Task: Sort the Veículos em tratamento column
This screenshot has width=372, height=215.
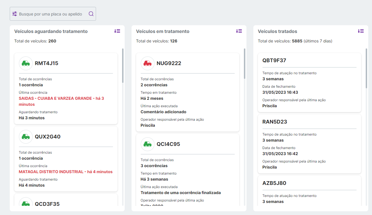Action: [x=239, y=31]
